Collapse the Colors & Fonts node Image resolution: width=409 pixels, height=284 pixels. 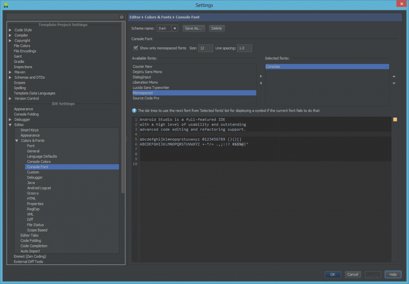point(17,141)
